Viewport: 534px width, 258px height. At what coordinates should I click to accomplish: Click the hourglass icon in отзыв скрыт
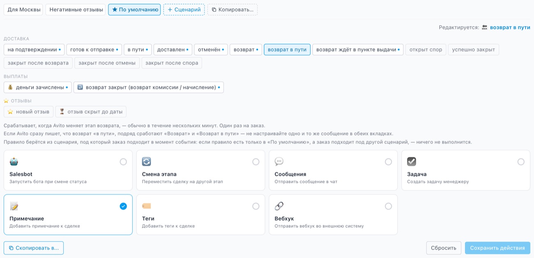click(x=62, y=112)
